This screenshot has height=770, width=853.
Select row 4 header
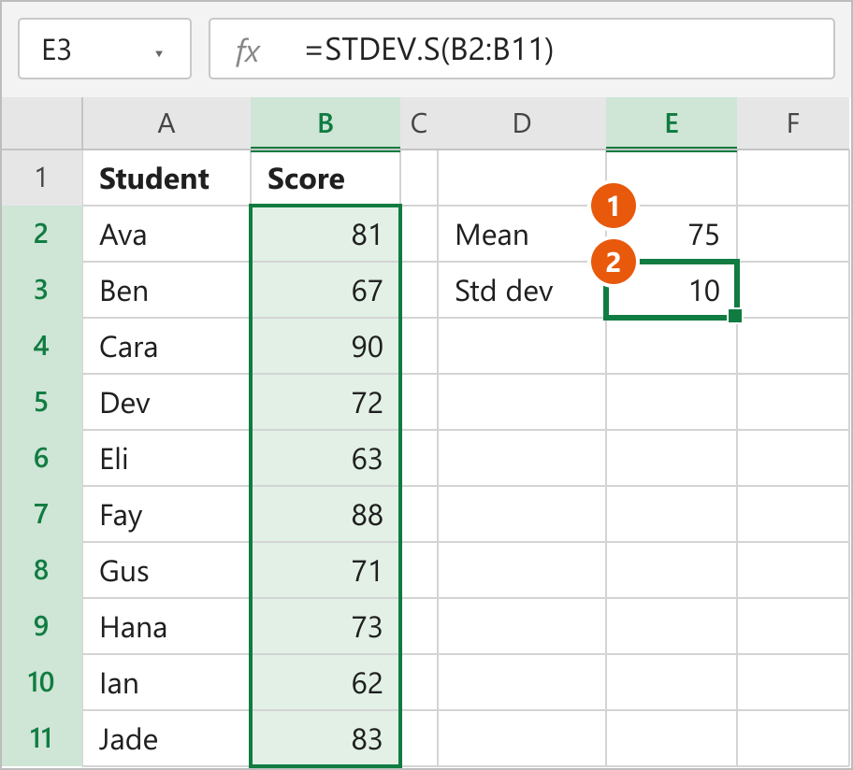(41, 346)
